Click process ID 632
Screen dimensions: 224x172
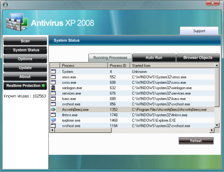click(112, 88)
